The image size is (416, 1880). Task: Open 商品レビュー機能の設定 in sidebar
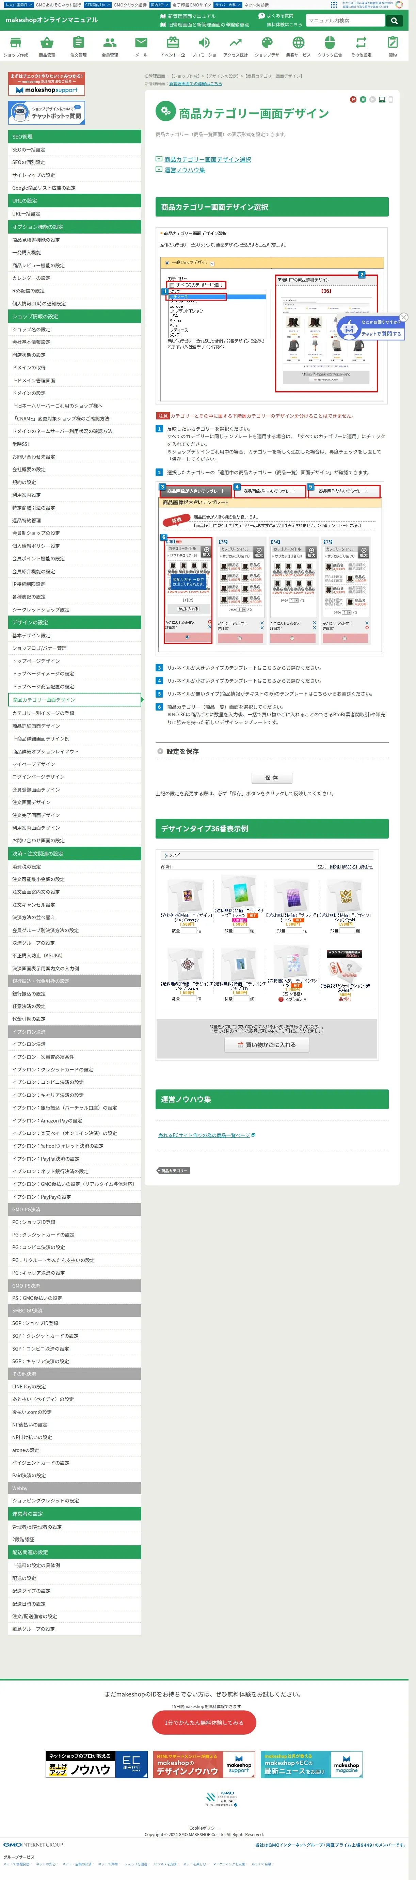point(75,265)
